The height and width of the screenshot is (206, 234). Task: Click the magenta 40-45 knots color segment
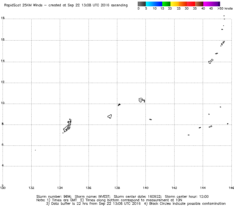pyautogui.click(x=207, y=4)
